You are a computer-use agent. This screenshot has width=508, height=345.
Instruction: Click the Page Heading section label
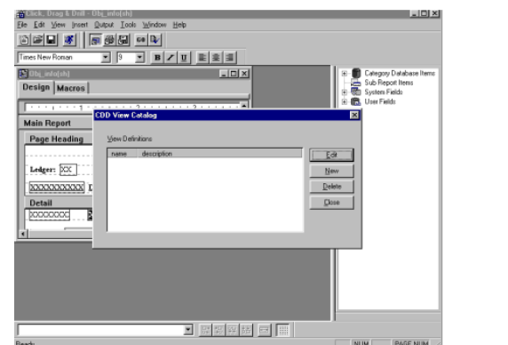(56, 139)
